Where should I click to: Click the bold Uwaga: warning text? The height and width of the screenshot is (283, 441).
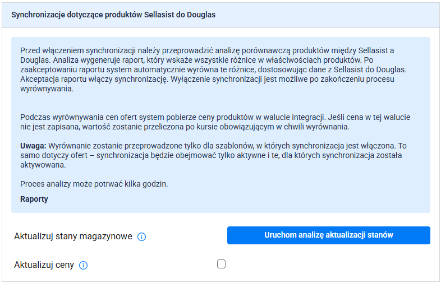[33, 146]
